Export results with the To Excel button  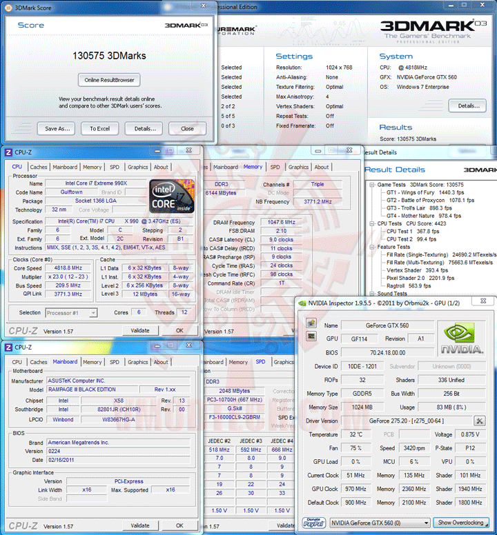coord(99,129)
